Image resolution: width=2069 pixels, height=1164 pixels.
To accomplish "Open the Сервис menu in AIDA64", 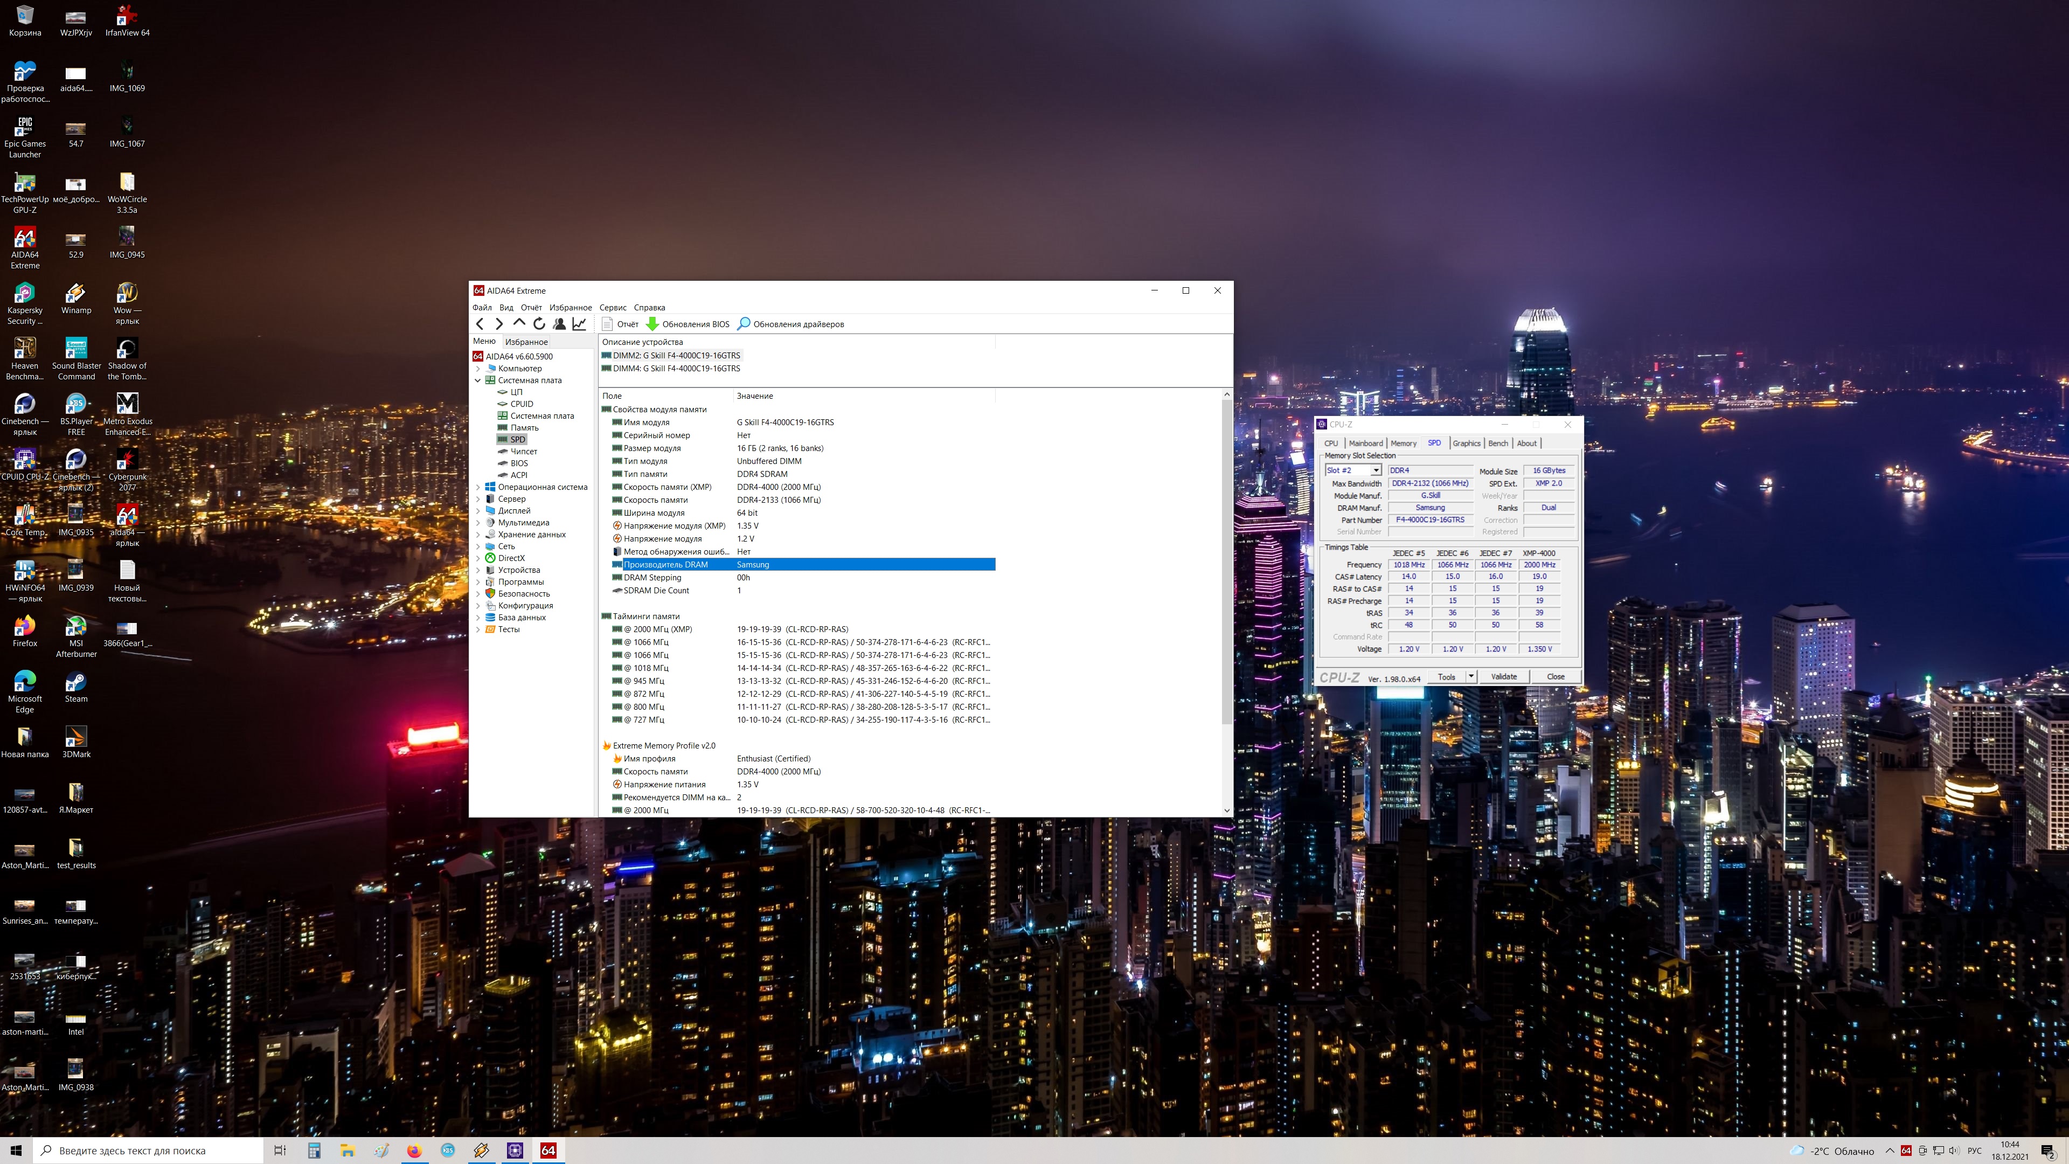I will [612, 308].
